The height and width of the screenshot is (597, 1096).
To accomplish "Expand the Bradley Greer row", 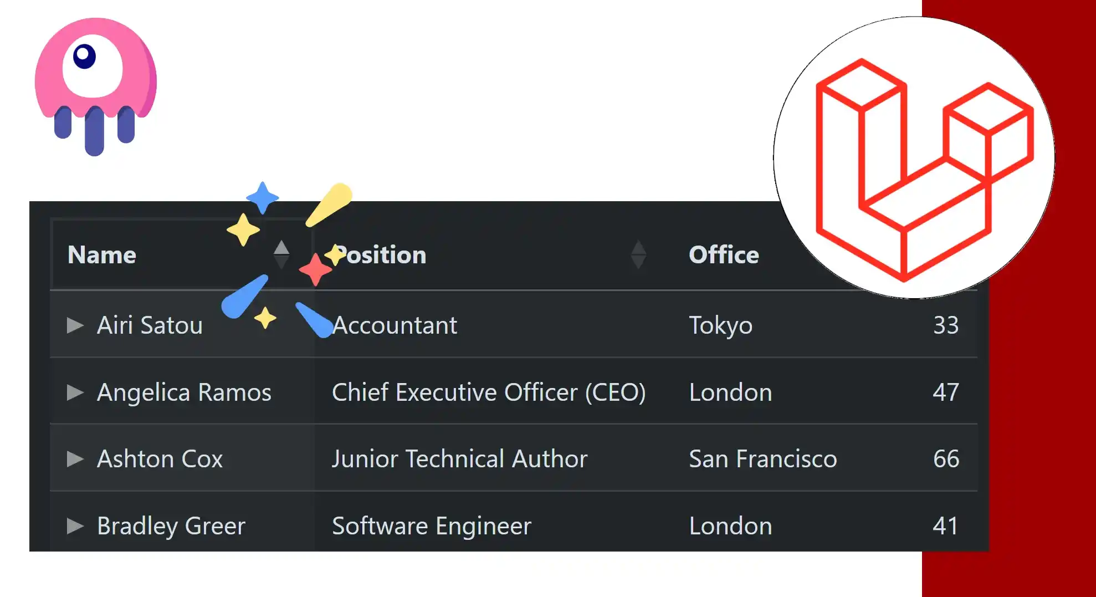I will (x=75, y=525).
